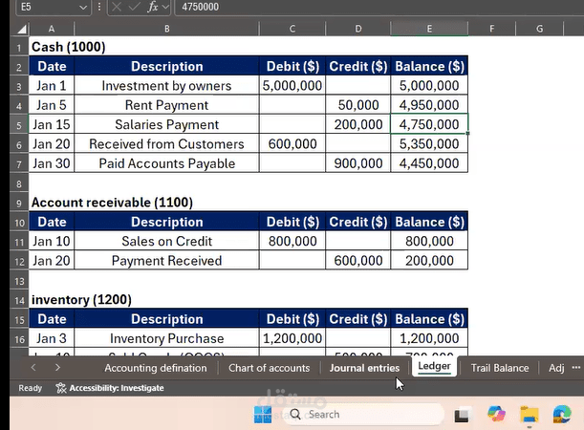Open Chart of accounts sheet tab

coord(269,368)
